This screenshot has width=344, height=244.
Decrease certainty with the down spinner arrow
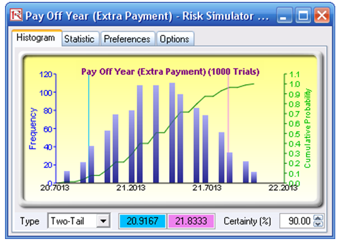pyautogui.click(x=318, y=224)
